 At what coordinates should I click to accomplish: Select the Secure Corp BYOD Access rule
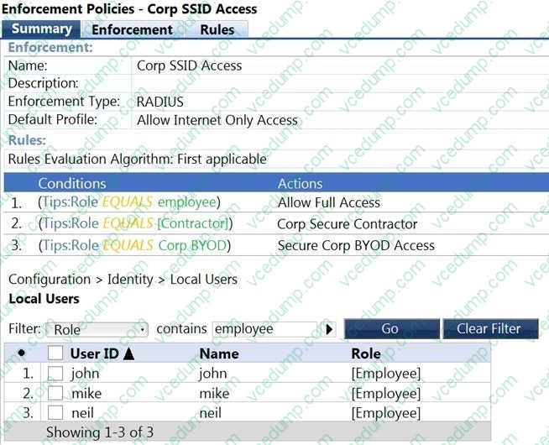pyautogui.click(x=356, y=246)
